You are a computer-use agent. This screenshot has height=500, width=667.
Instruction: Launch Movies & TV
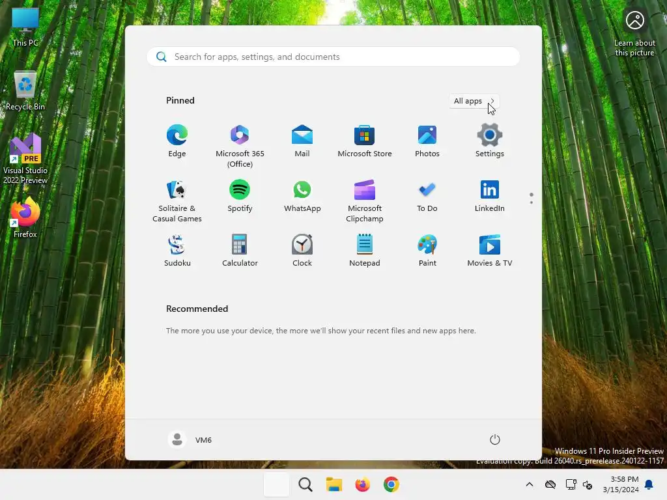point(490,251)
